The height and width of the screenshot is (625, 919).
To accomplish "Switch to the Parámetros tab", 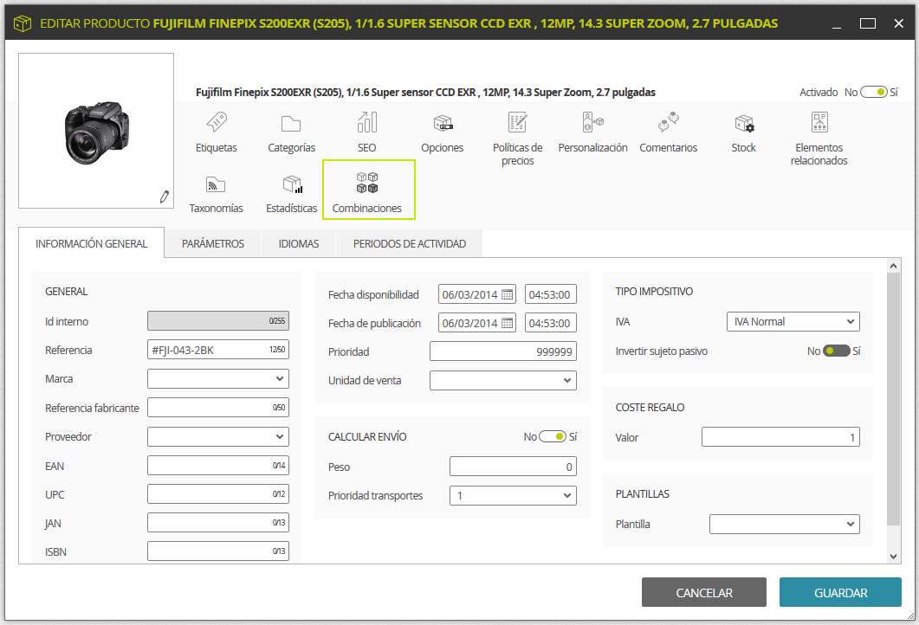I will [x=213, y=243].
